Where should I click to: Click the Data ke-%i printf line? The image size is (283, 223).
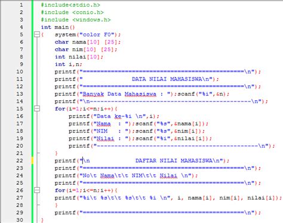pyautogui.click(x=114, y=116)
